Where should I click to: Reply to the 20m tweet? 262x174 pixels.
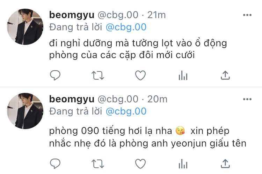pyautogui.click(x=55, y=164)
